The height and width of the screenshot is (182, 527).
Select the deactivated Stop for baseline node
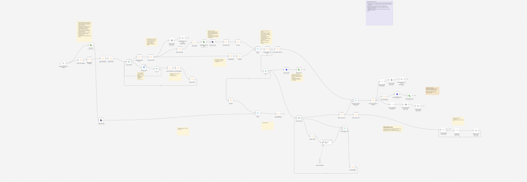382,82
